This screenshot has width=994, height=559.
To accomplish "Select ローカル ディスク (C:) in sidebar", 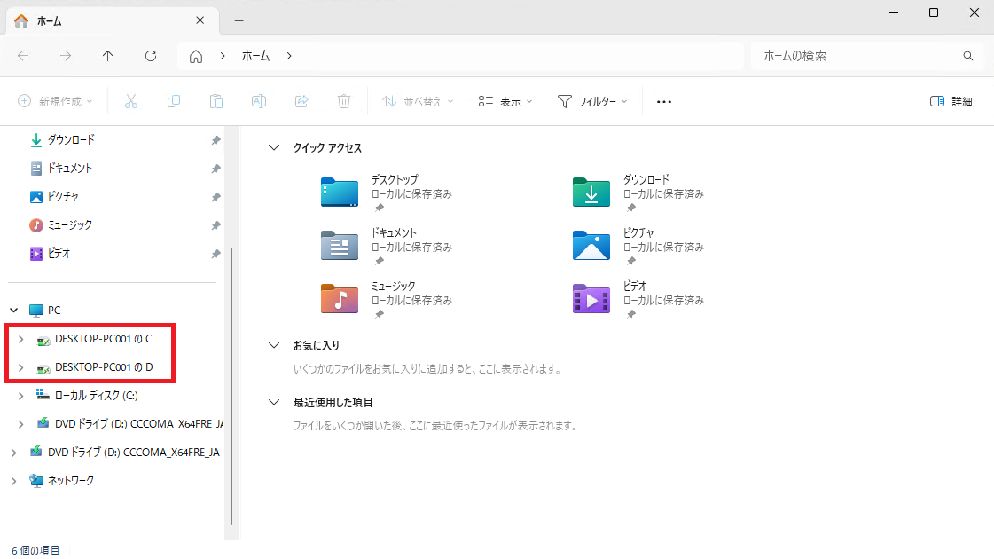I will pyautogui.click(x=96, y=396).
